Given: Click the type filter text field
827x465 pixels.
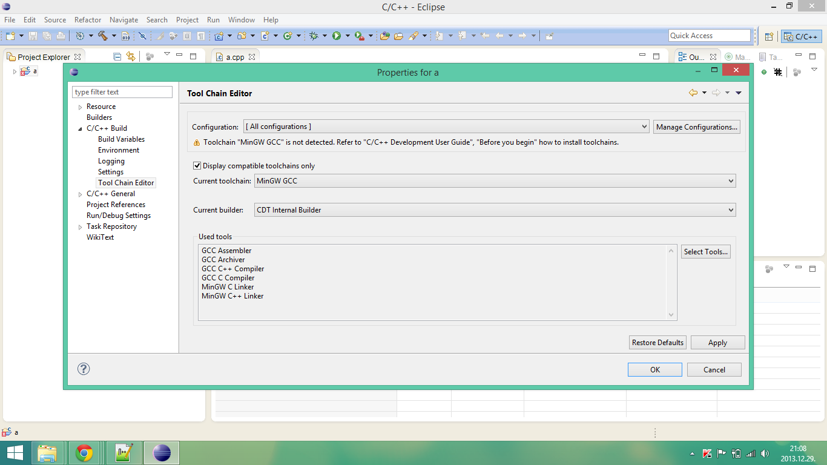Looking at the screenshot, I should click(122, 92).
